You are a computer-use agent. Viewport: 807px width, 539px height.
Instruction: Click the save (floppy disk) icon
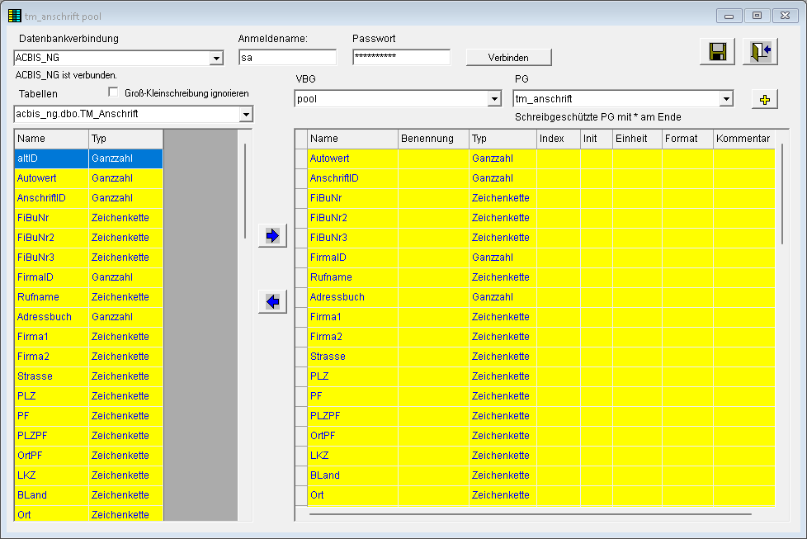[717, 51]
